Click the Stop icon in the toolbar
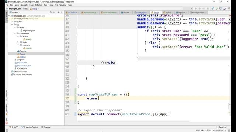Screen dimensions: 236x132 click(x=208, y=8)
